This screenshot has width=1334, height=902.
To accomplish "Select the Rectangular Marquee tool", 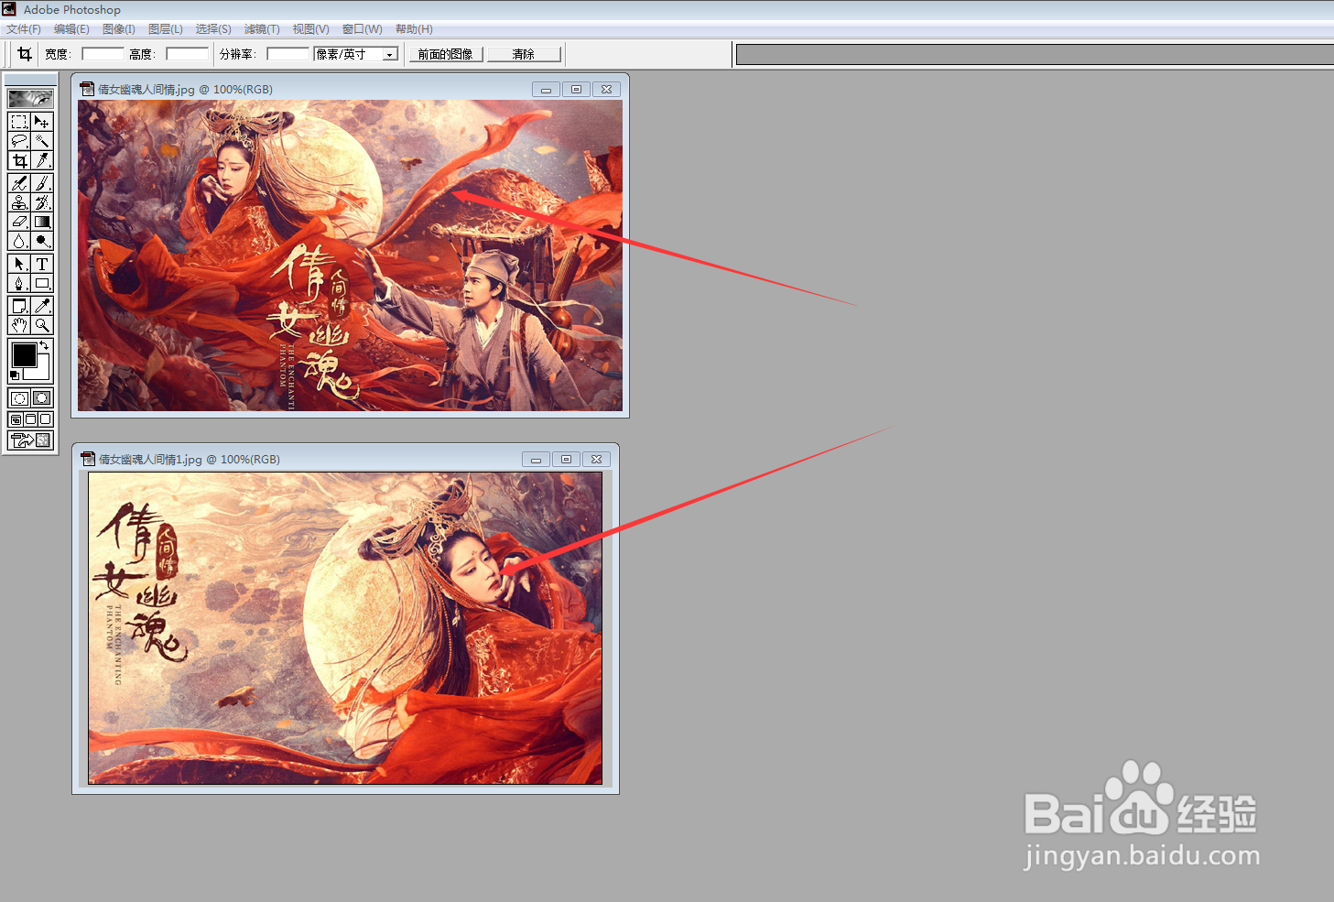I will coord(19,122).
